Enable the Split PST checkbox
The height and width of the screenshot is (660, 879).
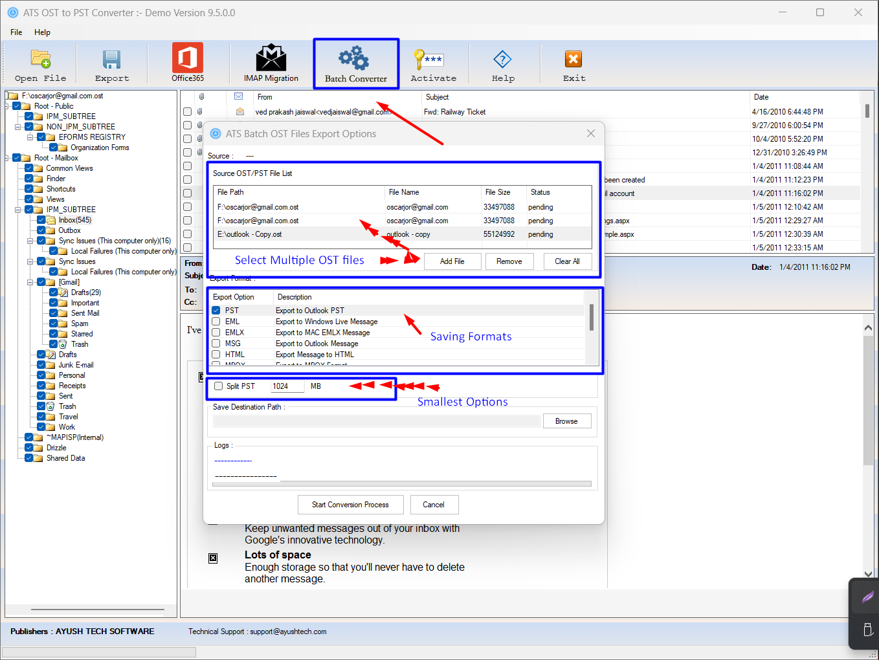219,386
